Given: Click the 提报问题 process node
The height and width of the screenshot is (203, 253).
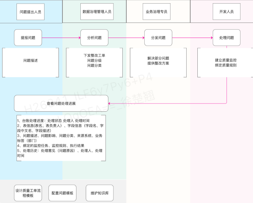Looking at the screenshot, I should point(28,38).
